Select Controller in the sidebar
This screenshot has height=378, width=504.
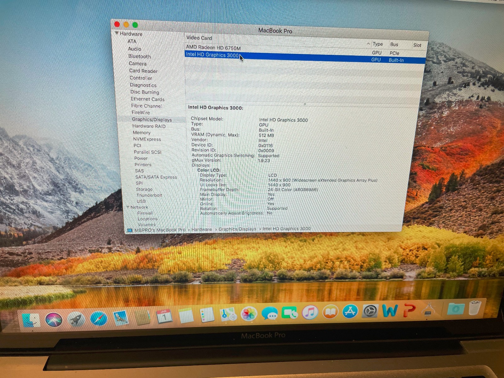click(x=141, y=78)
